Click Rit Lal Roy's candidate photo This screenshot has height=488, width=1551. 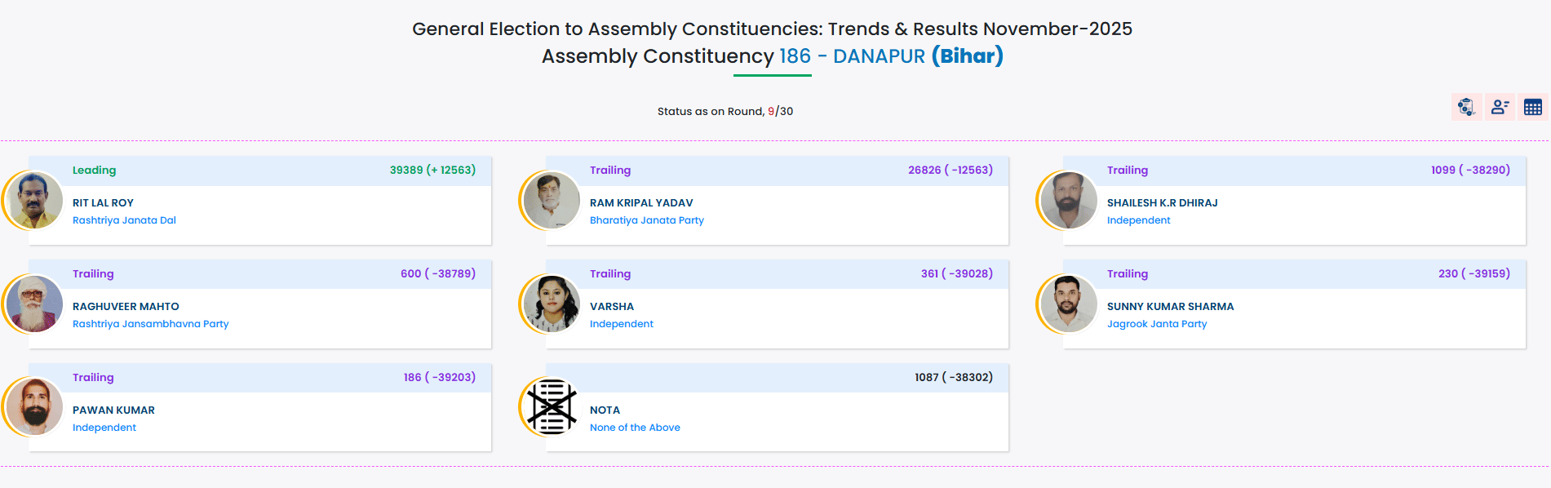(34, 200)
